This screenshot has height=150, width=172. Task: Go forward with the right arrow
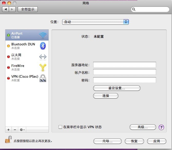click(x=12, y=9)
